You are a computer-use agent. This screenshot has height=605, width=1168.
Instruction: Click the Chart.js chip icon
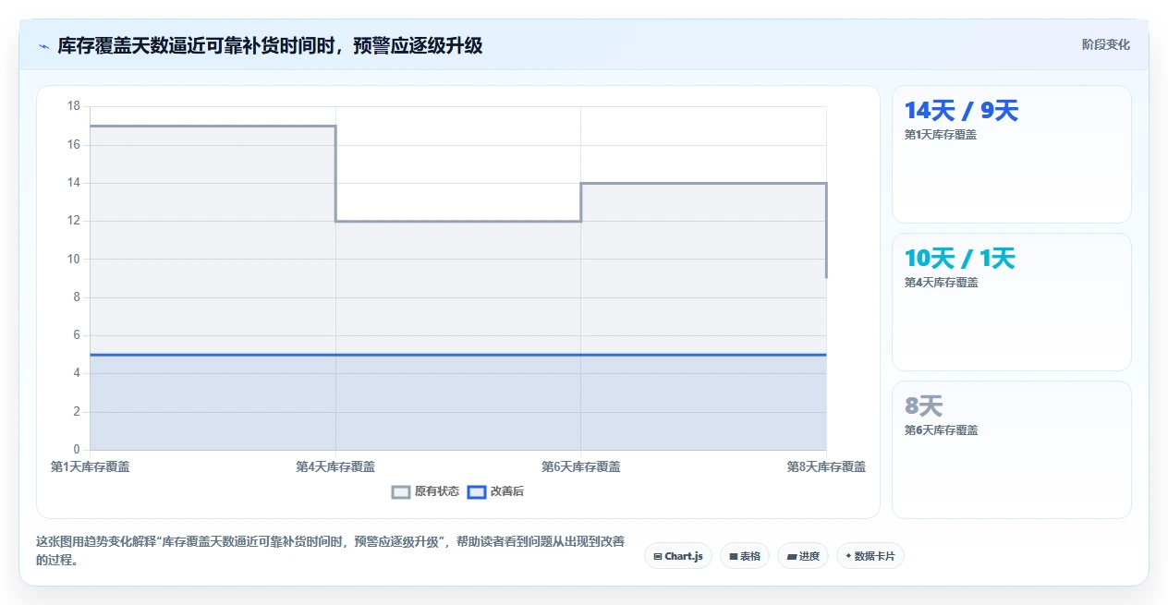pos(657,556)
